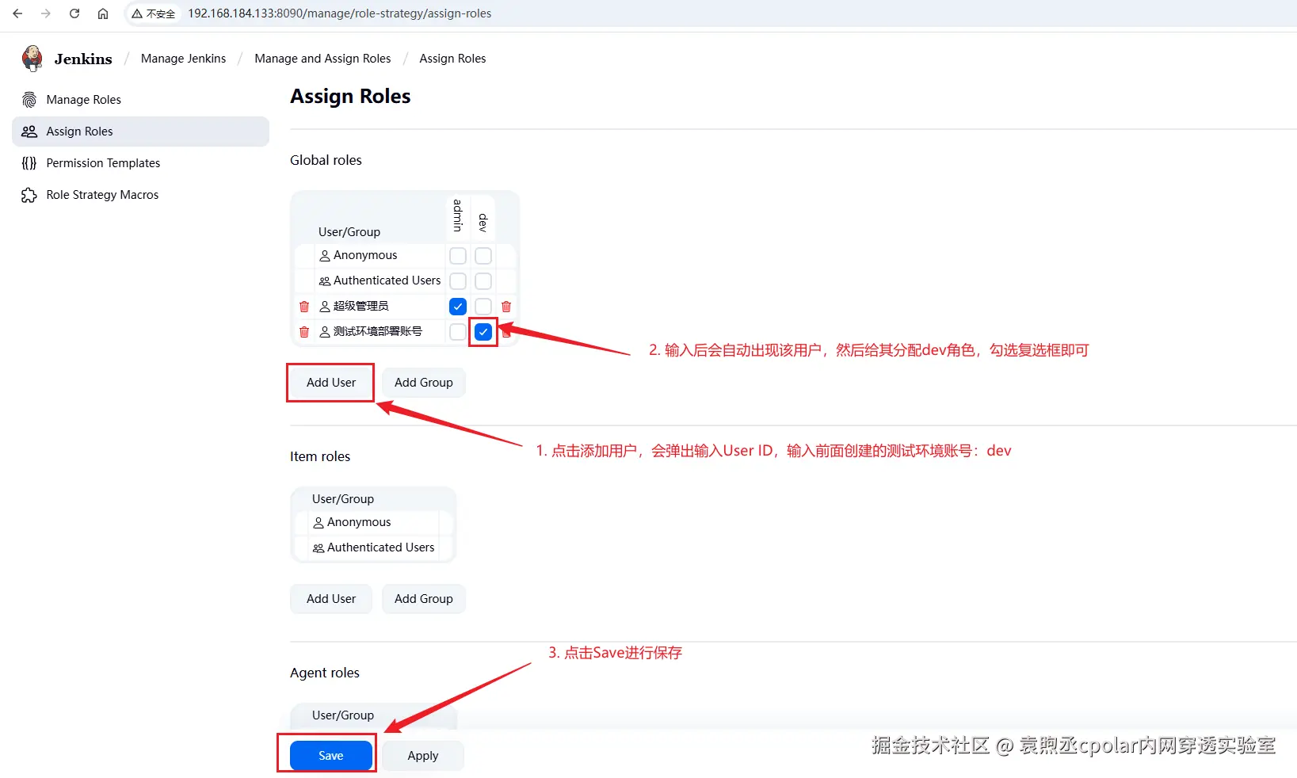Click Add Group under Global roles
1297x778 pixels.
[x=424, y=383]
